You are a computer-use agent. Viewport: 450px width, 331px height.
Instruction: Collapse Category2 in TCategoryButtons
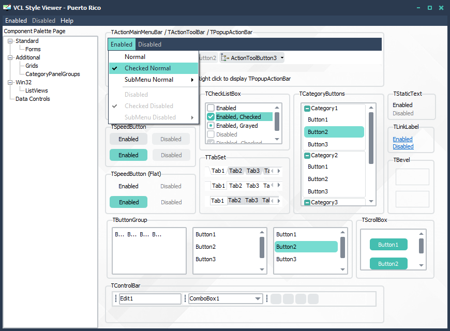point(307,156)
